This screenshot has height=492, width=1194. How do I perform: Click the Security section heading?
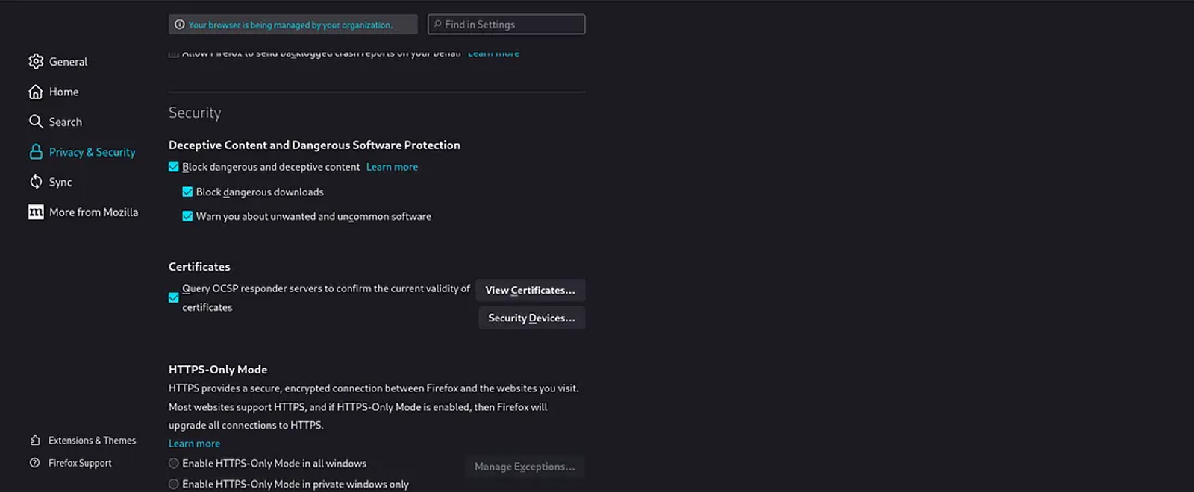[x=195, y=113]
